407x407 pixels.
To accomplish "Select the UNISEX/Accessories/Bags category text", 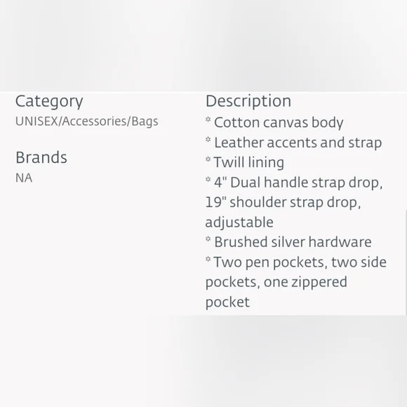I will 87,121.
